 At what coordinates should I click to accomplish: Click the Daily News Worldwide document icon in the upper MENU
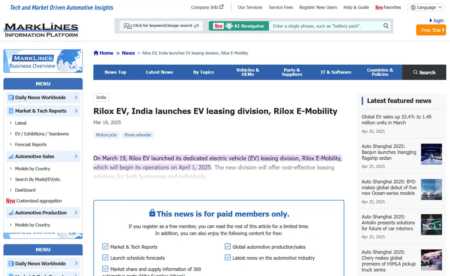[x=11, y=97]
